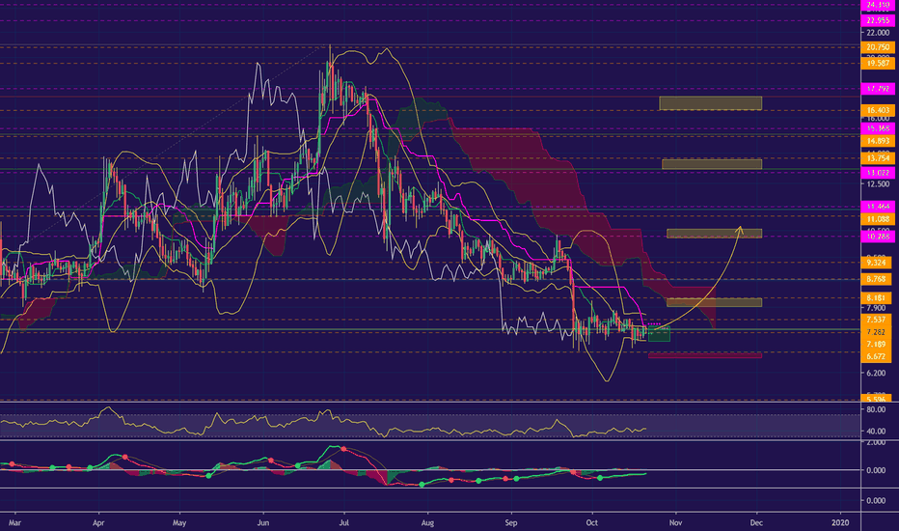This screenshot has height=531, width=899.
Task: Click the 13.022 magenta price label
Action: pyautogui.click(x=878, y=172)
